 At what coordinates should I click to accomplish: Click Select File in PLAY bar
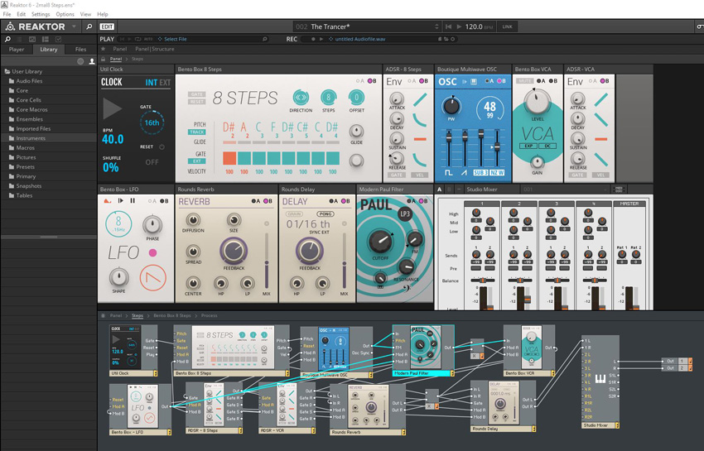click(176, 39)
